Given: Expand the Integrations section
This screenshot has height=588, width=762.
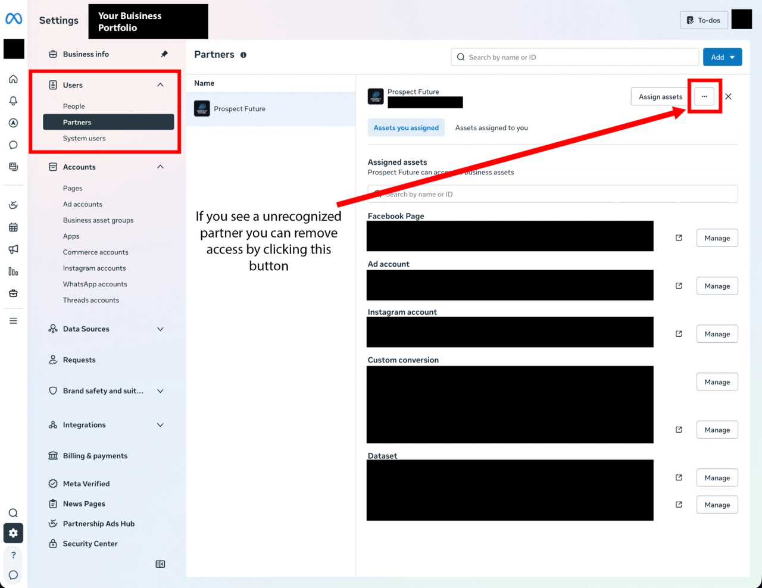Looking at the screenshot, I should tap(160, 425).
